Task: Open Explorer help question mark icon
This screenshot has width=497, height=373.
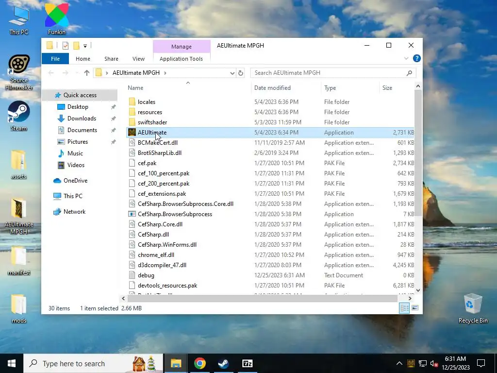Action: pos(417,58)
